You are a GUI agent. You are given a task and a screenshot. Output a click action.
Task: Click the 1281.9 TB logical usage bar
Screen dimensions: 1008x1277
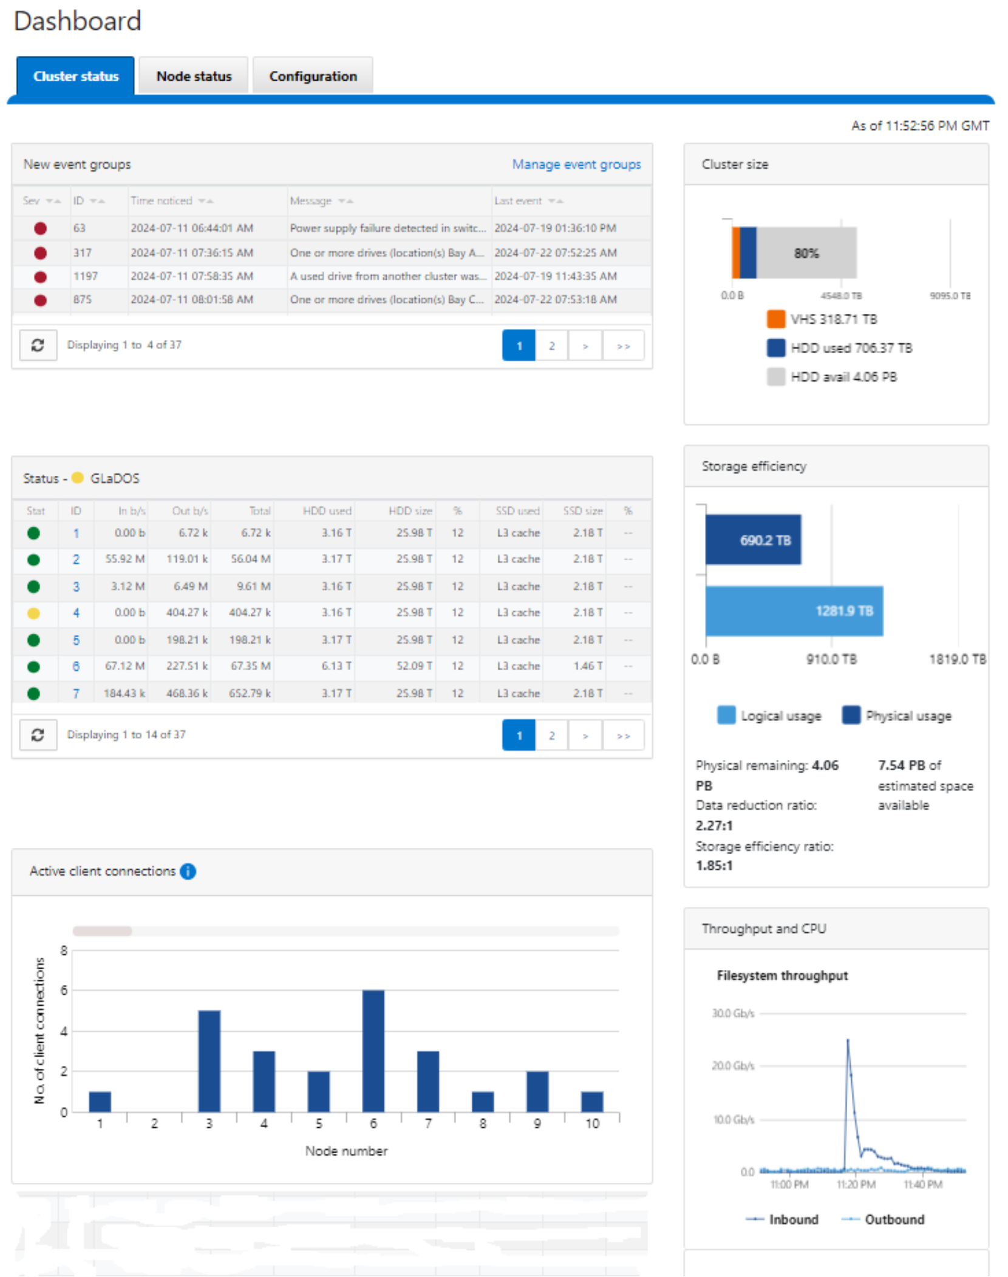coord(794,611)
